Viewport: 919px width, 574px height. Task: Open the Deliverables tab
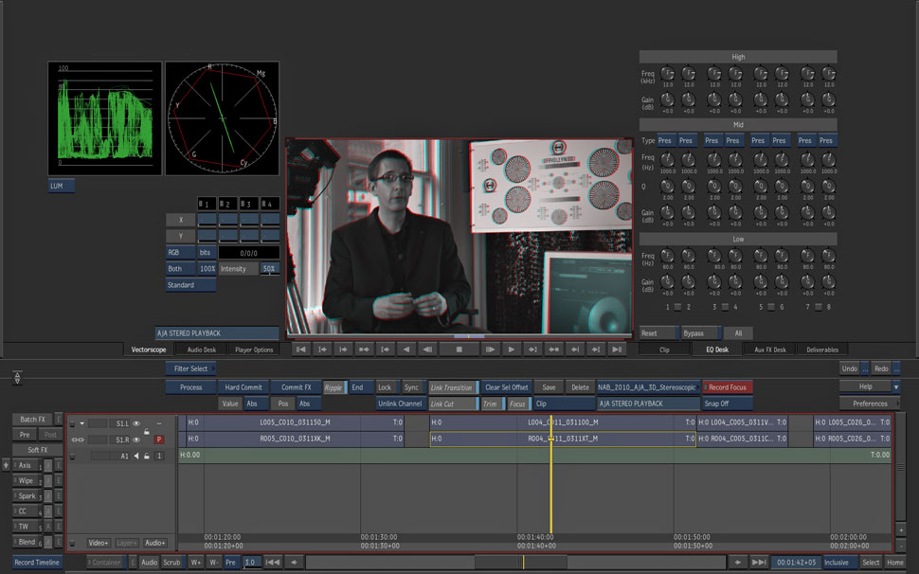[822, 350]
